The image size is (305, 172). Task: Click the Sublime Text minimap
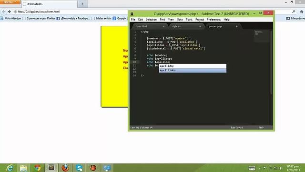(262, 36)
